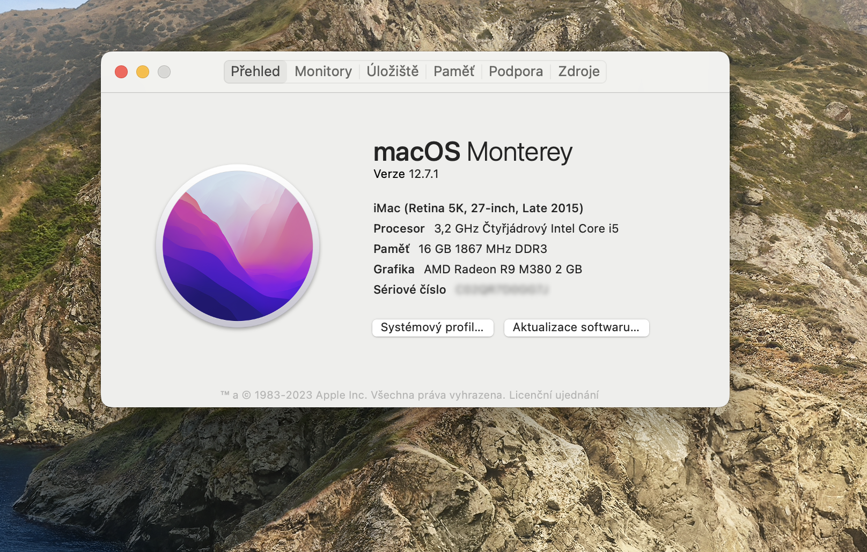Image resolution: width=867 pixels, height=552 pixels.
Task: Close the About This Mac window
Action: 121,72
